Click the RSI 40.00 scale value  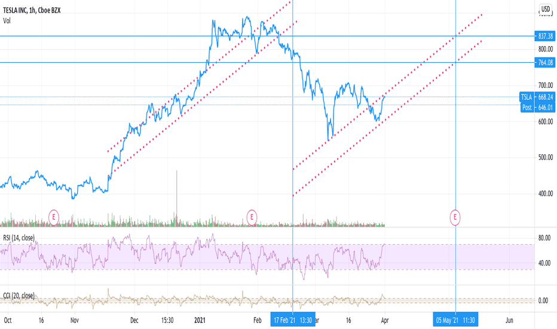coord(544,263)
